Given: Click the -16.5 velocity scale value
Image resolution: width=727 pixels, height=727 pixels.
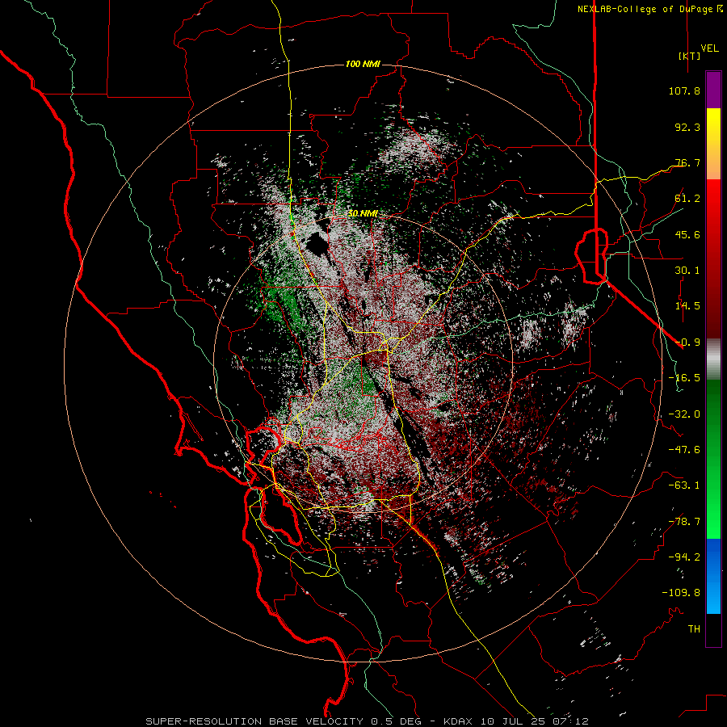Looking at the screenshot, I should (x=684, y=378).
